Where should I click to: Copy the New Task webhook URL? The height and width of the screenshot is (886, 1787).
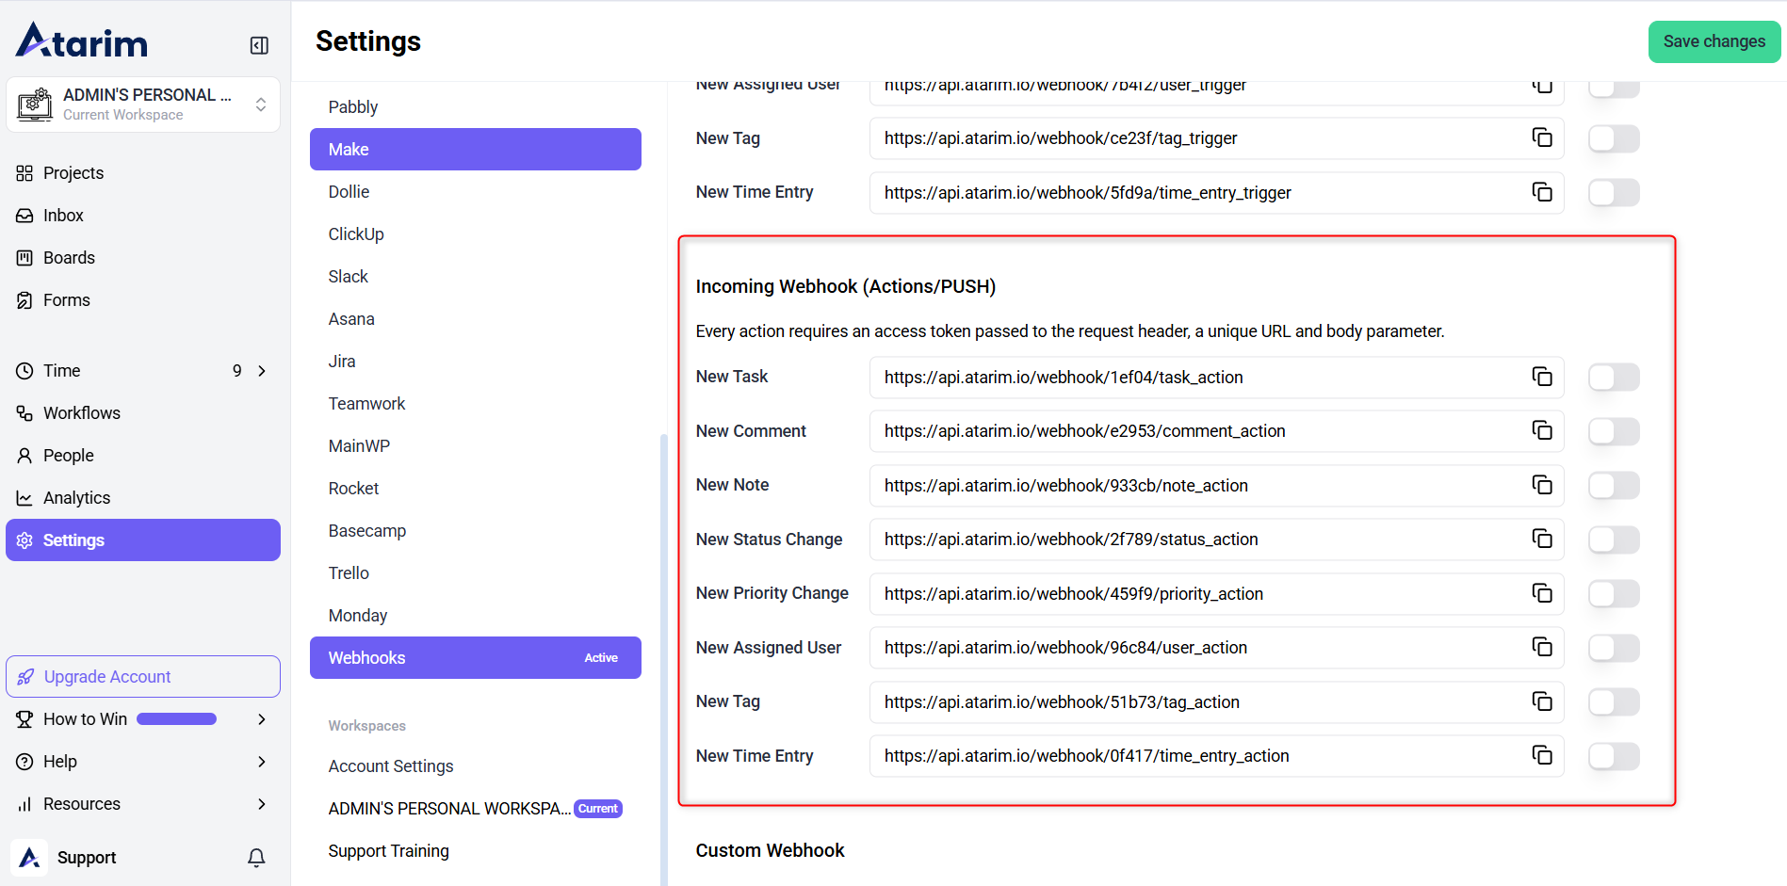[1541, 377]
